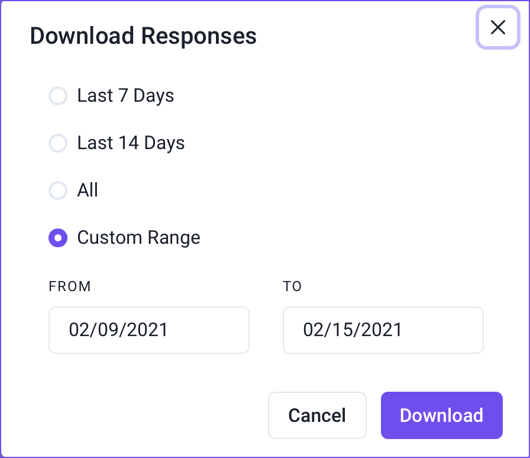Close the Download Responses dialog
530x458 pixels.
click(x=498, y=27)
